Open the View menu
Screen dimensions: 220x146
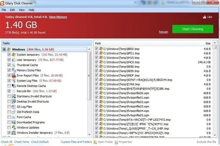click(x=22, y=10)
